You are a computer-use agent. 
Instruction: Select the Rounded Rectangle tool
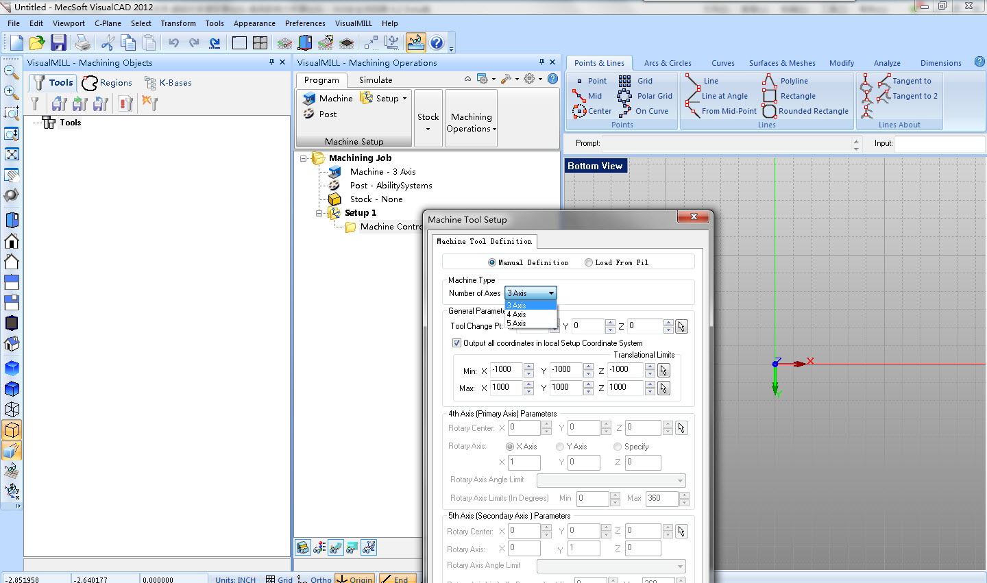tap(805, 111)
